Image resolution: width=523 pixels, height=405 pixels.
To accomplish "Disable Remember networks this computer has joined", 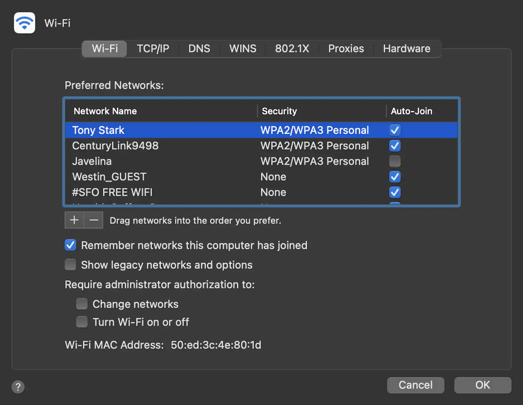I will pos(70,245).
